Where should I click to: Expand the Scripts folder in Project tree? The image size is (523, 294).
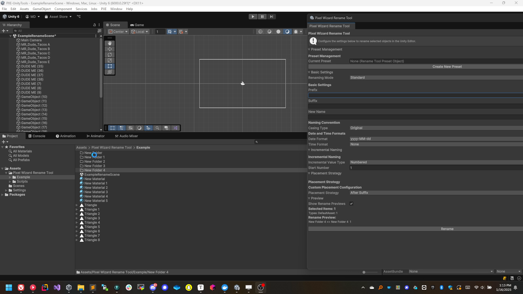click(10, 182)
